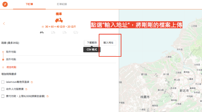Check 需代付款 上限$2000 option
Viewport: 202px width, 112px height.
3,96
